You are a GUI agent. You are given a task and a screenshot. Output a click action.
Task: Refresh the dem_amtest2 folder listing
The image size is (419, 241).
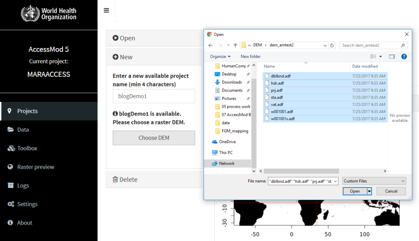pos(331,45)
